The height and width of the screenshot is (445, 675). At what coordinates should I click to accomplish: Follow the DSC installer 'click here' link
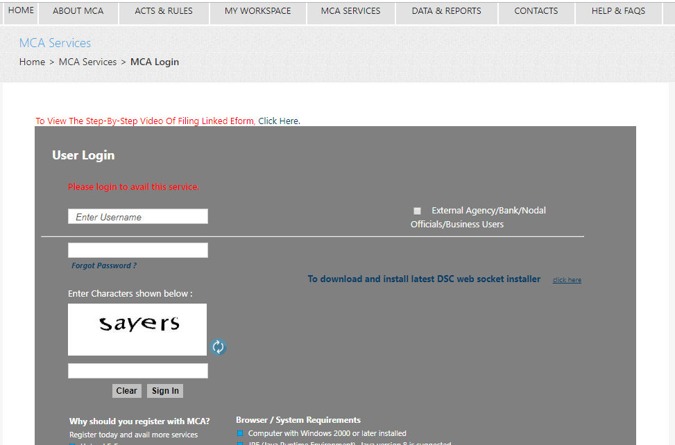pos(567,280)
